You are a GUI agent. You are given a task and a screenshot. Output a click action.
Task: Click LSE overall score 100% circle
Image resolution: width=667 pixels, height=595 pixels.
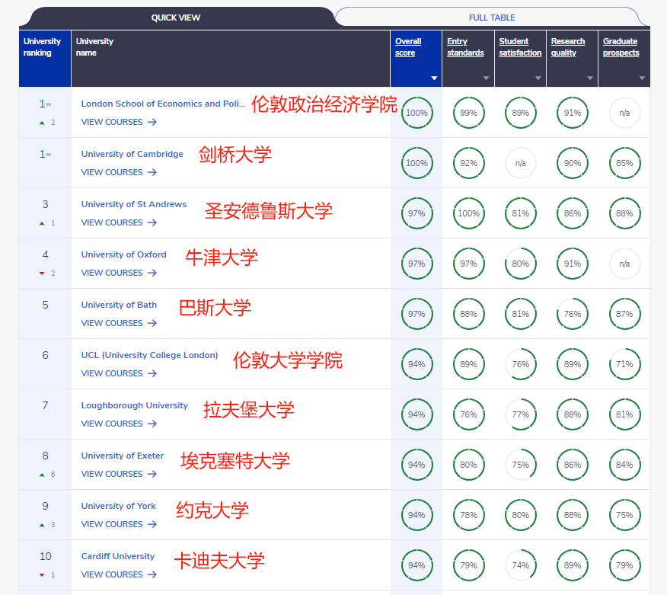pyautogui.click(x=417, y=113)
